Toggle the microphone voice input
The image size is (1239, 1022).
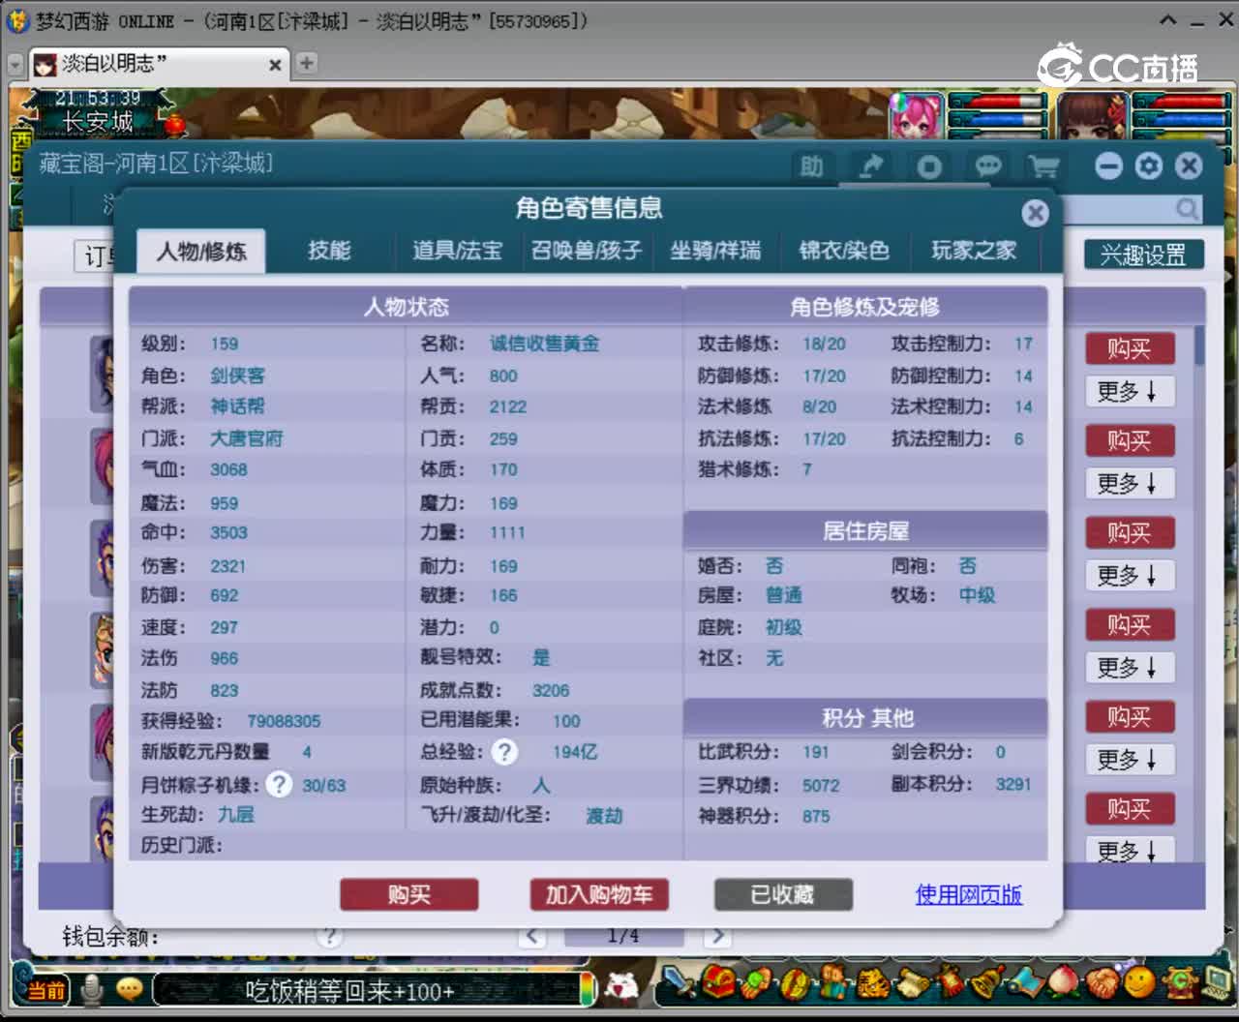93,989
